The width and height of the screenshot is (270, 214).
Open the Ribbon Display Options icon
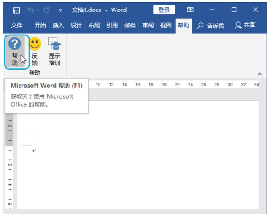pos(190,10)
